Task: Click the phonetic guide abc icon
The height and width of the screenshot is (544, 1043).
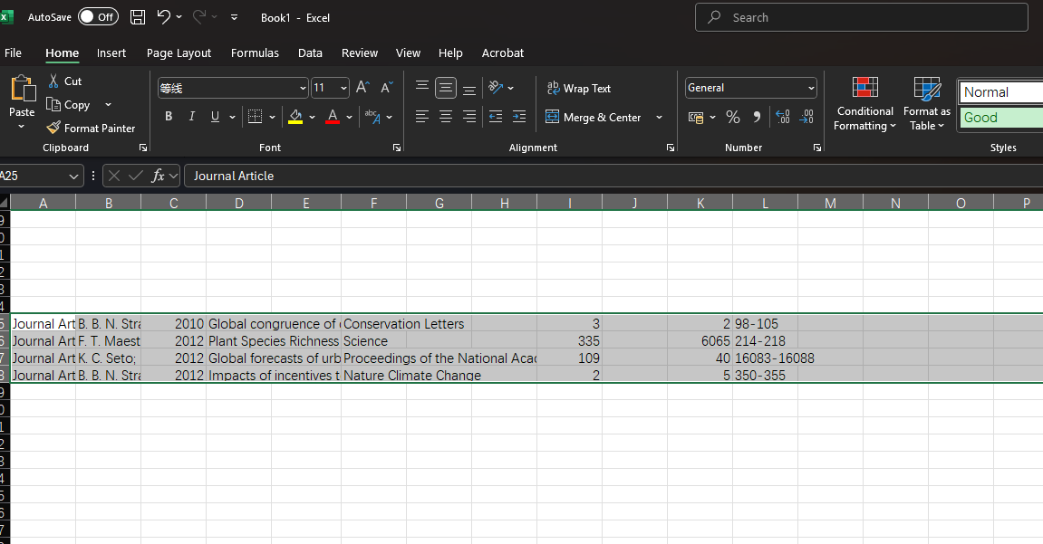Action: [372, 117]
